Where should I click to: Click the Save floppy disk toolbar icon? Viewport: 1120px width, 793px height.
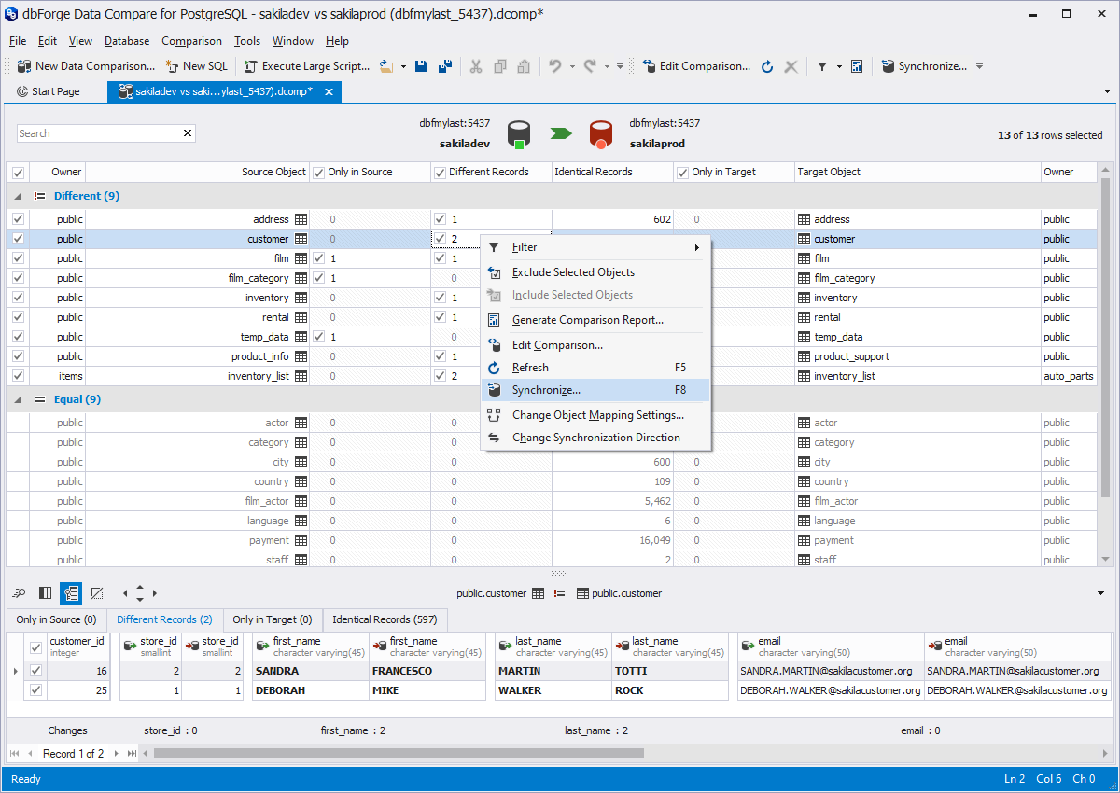coord(421,66)
